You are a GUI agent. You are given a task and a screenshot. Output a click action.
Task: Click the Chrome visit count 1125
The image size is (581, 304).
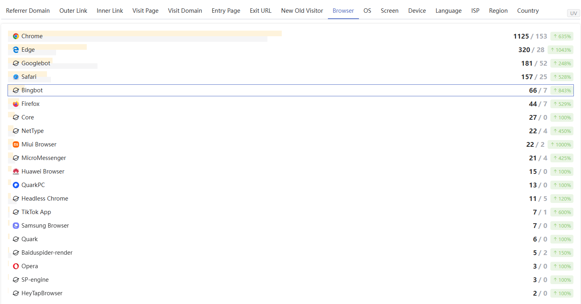tap(521, 36)
